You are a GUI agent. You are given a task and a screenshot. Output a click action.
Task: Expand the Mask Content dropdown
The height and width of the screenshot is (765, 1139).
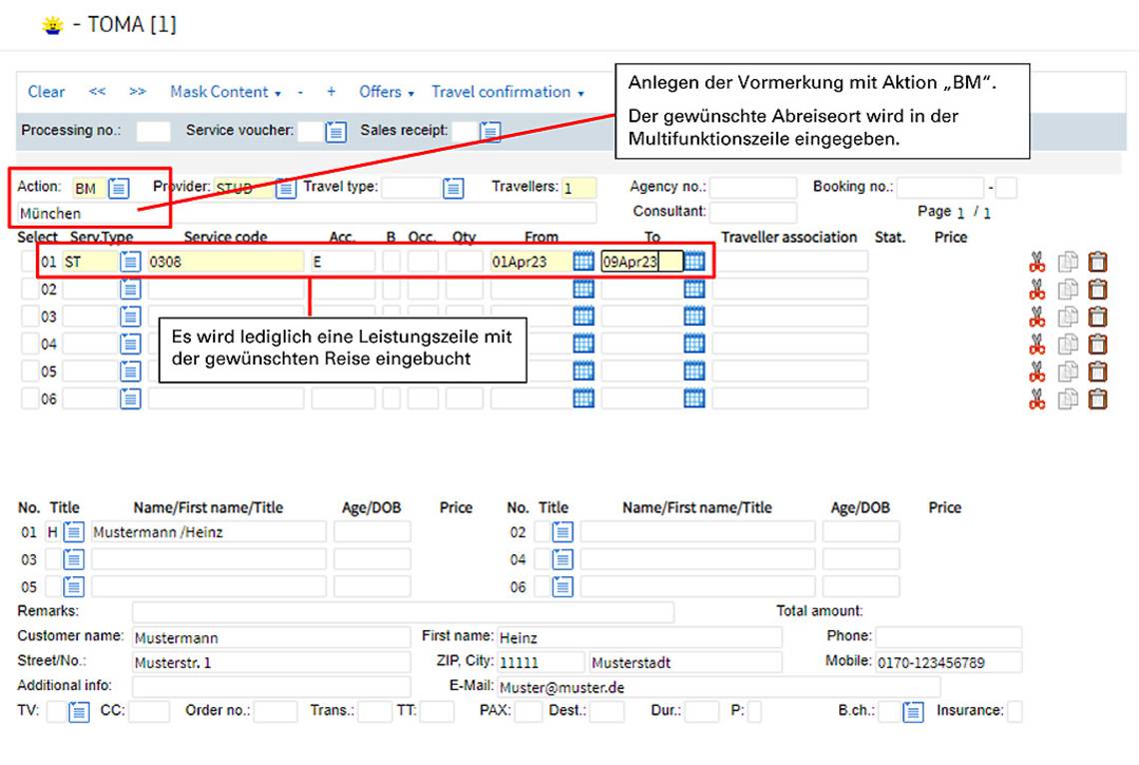[x=225, y=92]
